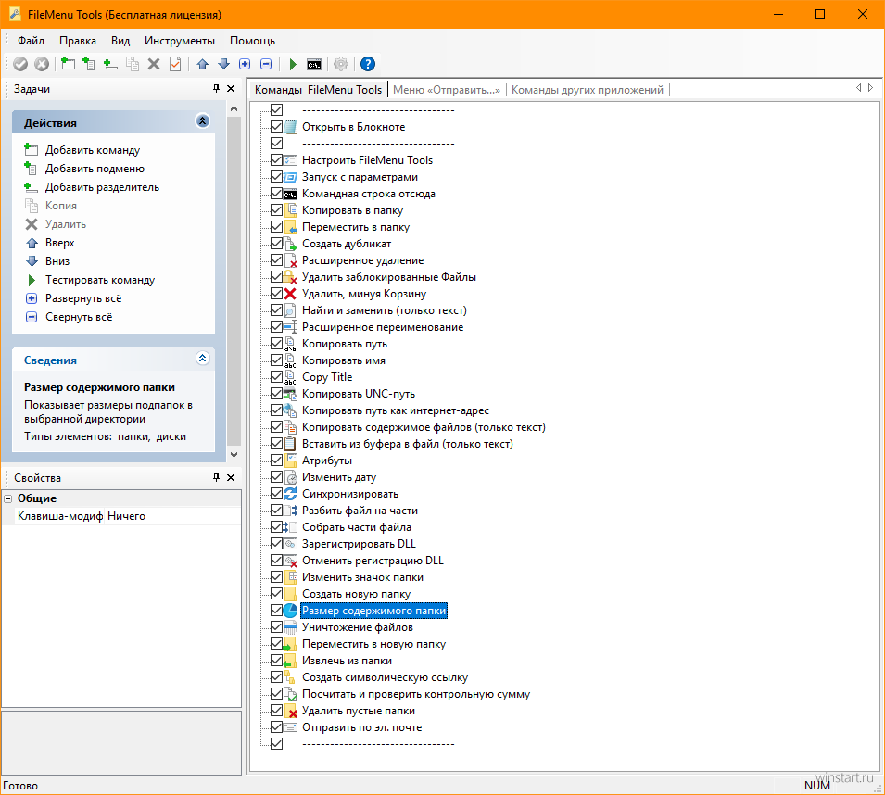885x795 pixels.
Task: Toggle the Извлечь из папки checkbox
Action: [x=276, y=660]
